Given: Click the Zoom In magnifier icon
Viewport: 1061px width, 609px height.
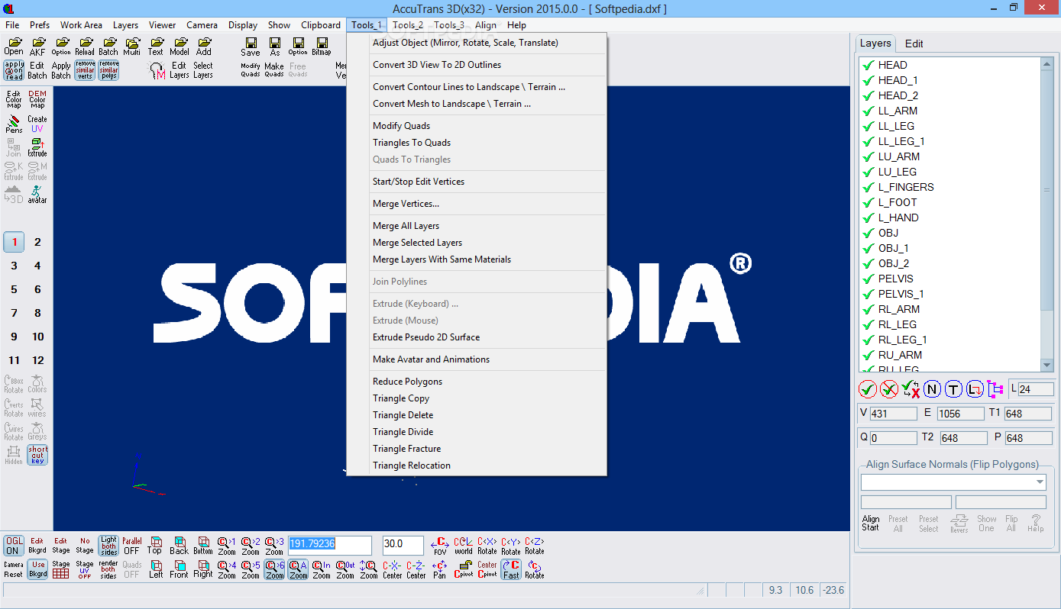Looking at the screenshot, I should click(322, 569).
